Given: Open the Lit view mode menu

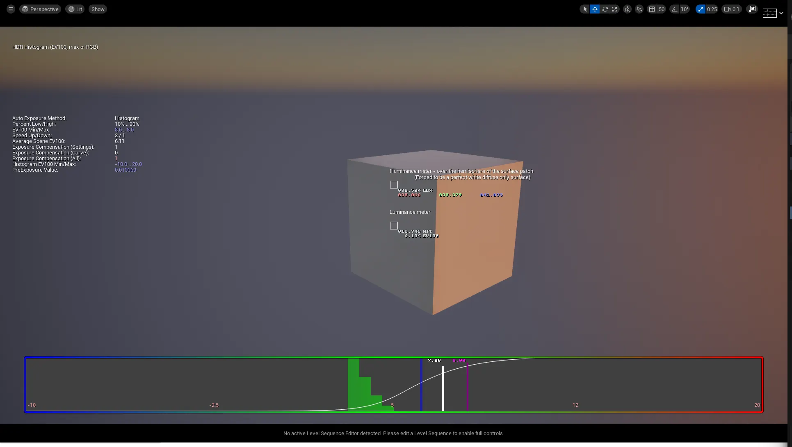Looking at the screenshot, I should [75, 9].
